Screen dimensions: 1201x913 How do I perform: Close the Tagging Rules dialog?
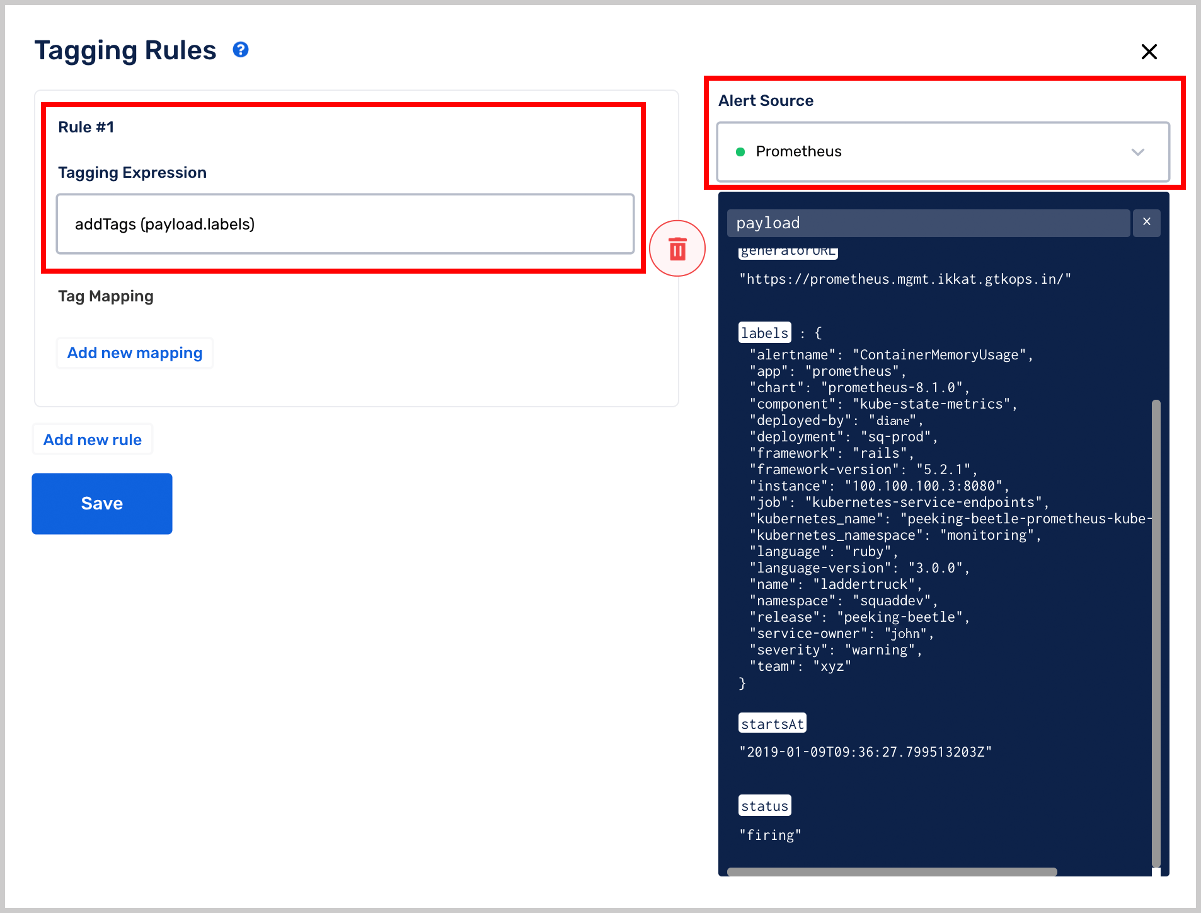pos(1149,52)
